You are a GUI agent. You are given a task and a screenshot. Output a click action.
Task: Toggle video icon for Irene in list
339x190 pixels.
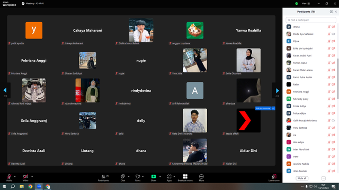333,157
